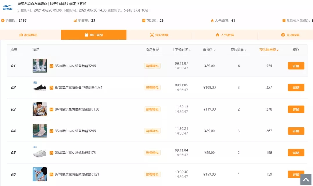
Task: Click the 鞋帽箱包 tag in row 05
Action: (152, 153)
